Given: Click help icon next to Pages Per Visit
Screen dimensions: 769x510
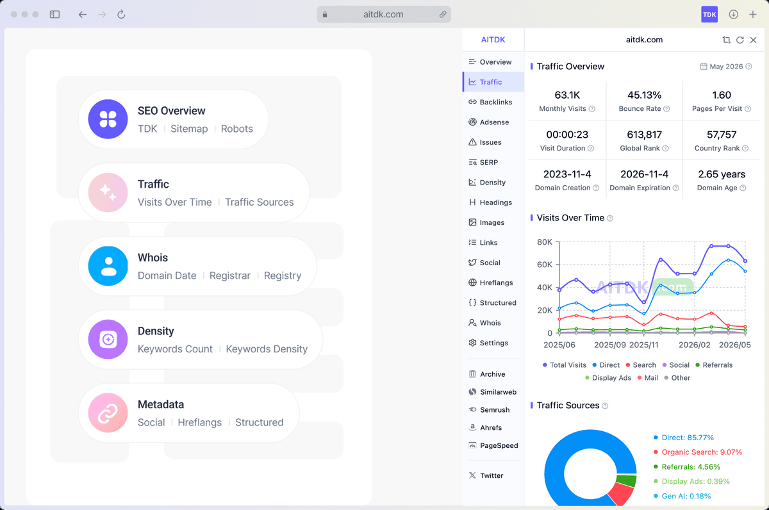Looking at the screenshot, I should pos(748,109).
